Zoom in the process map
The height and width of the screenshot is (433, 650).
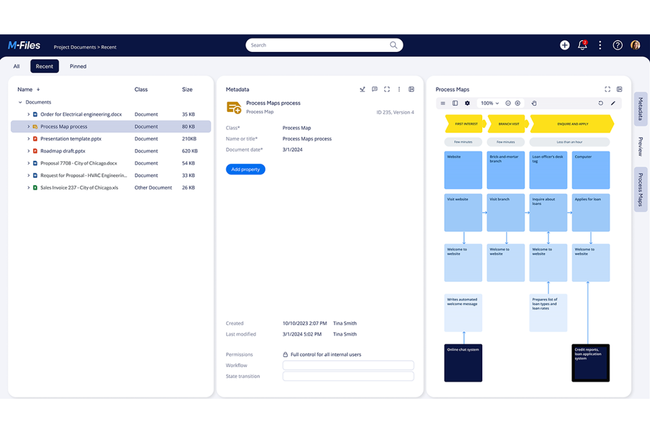click(x=518, y=103)
